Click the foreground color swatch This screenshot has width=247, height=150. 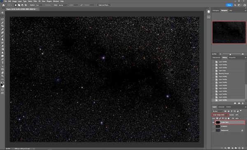(2, 85)
